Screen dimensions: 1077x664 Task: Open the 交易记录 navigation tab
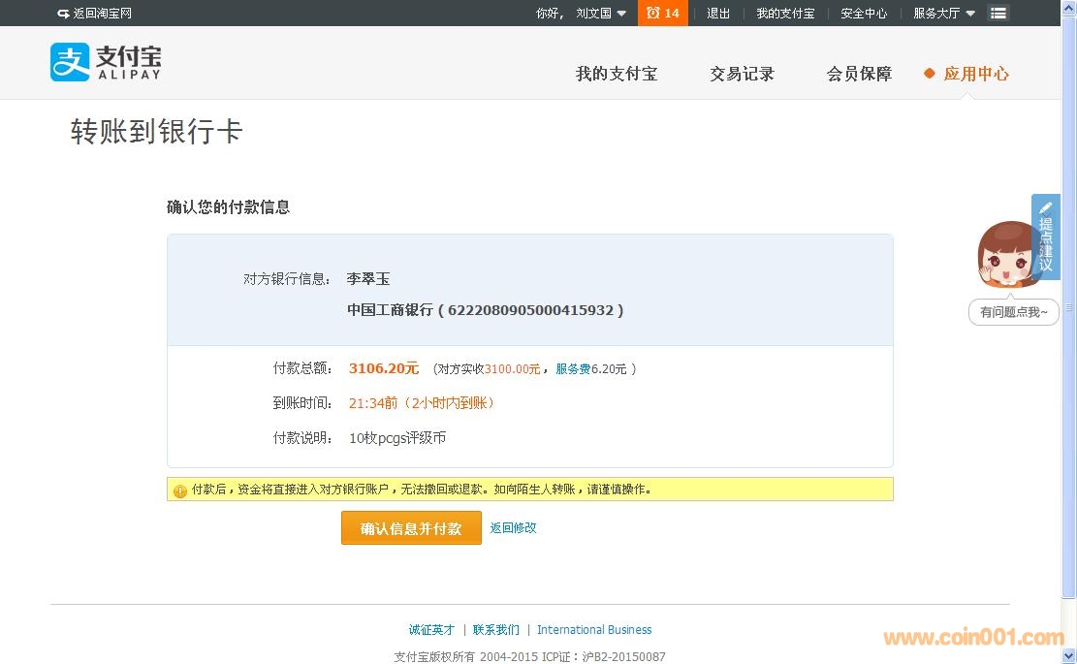pyautogui.click(x=742, y=74)
